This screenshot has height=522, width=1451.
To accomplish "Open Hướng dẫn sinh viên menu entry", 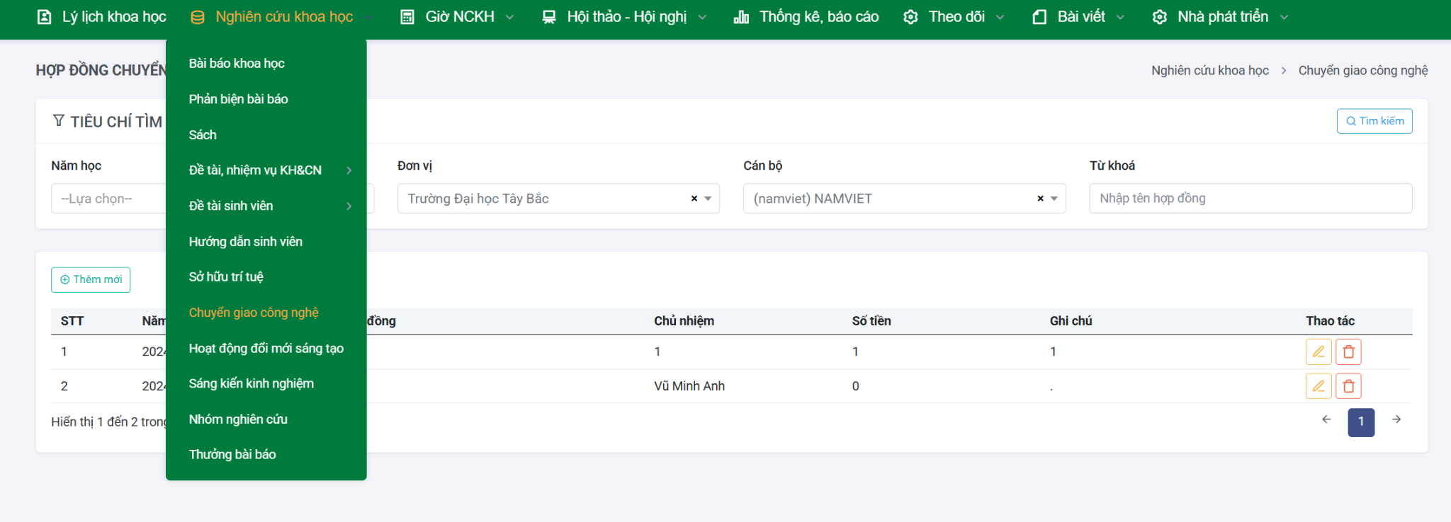I will click(x=245, y=242).
